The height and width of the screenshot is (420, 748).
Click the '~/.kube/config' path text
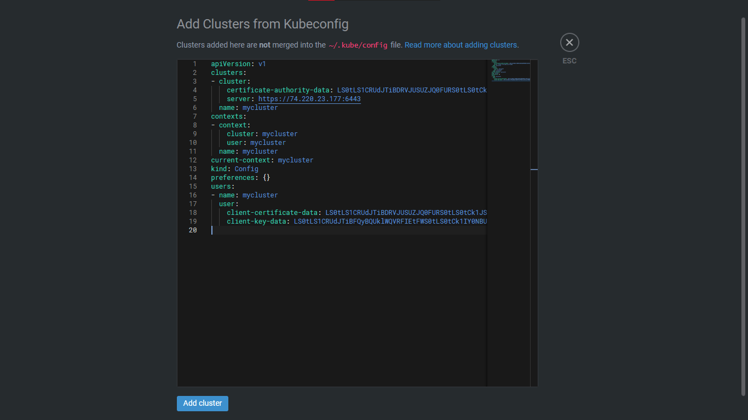point(358,45)
